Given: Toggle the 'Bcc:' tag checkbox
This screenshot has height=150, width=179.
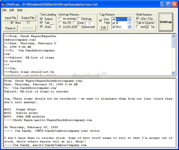Looking at the screenshot, I should 114,27.
